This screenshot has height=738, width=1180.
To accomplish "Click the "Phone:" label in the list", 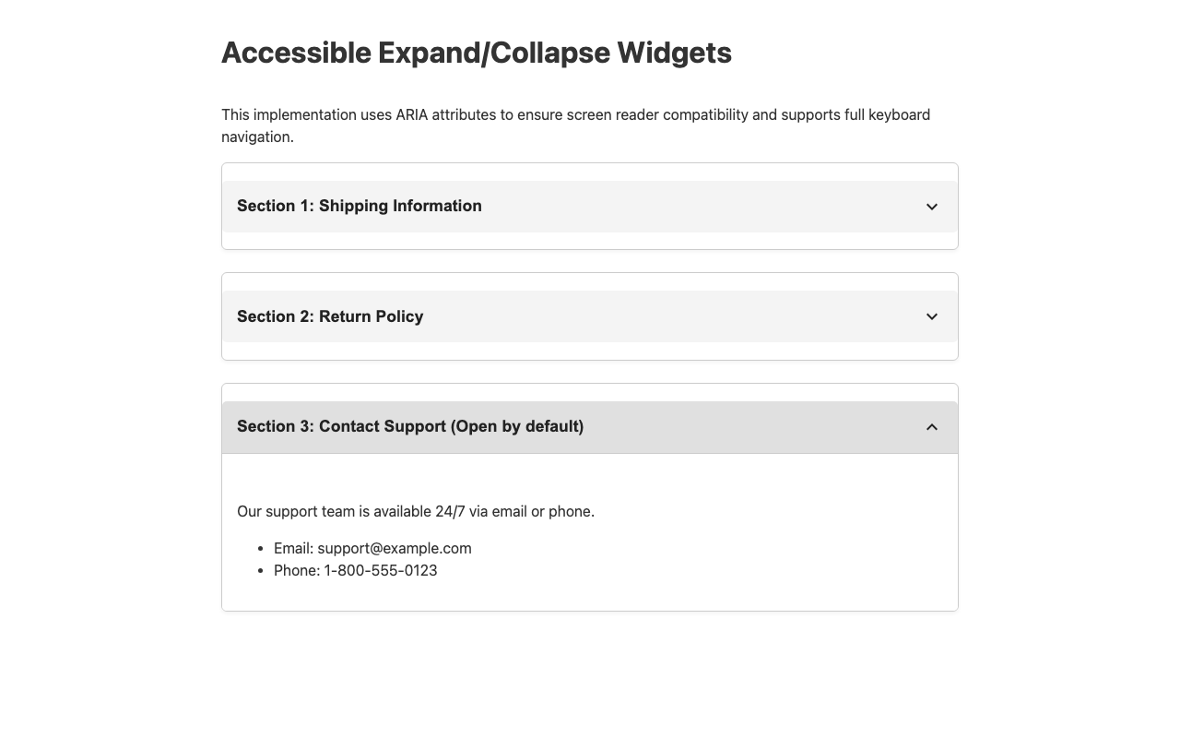I will pos(297,570).
